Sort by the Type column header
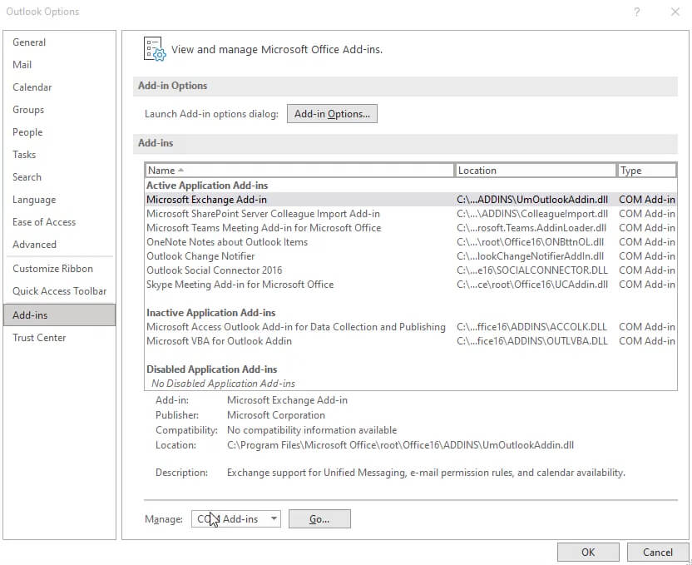Image resolution: width=692 pixels, height=565 pixels. [x=646, y=171]
